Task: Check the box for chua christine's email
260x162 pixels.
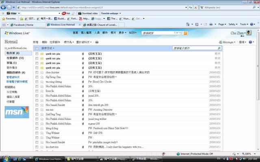Action: tap(37, 72)
